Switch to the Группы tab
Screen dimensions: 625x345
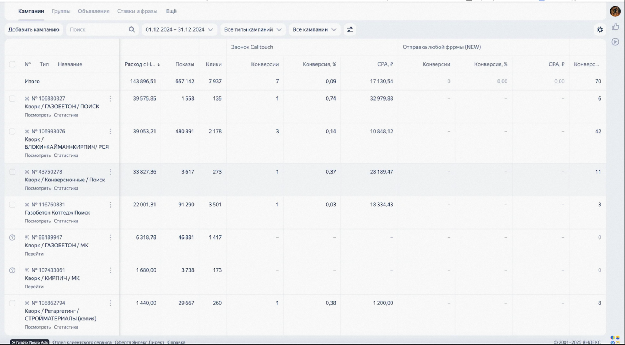[61, 11]
